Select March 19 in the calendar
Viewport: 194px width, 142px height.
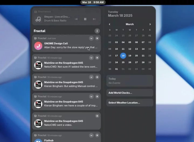click(130, 56)
